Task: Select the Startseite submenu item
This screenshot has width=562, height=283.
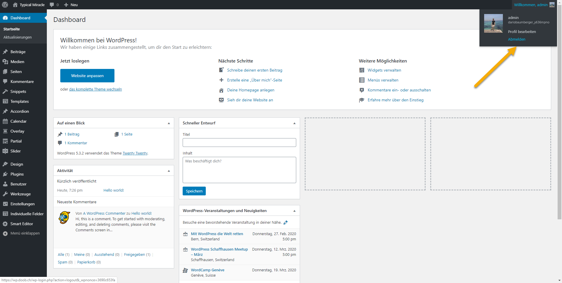Action: click(x=12, y=29)
